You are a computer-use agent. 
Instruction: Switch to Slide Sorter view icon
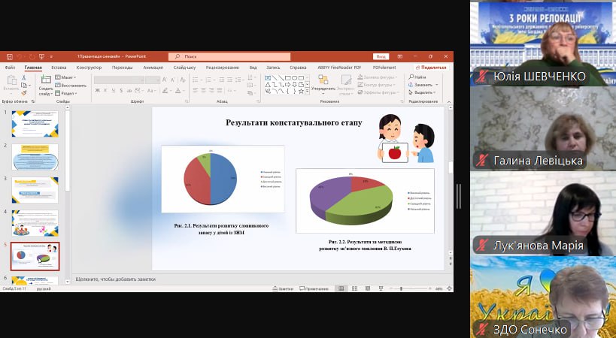(x=353, y=288)
